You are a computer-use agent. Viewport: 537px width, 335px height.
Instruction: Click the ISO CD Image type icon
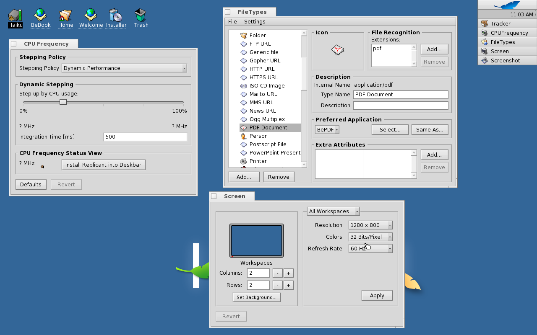(x=244, y=86)
